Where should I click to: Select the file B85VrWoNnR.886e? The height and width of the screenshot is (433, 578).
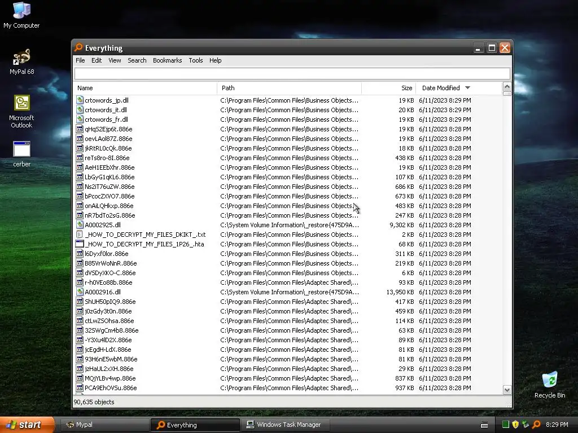click(x=111, y=263)
